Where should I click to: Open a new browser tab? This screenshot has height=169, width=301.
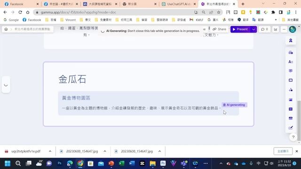click(x=243, y=4)
